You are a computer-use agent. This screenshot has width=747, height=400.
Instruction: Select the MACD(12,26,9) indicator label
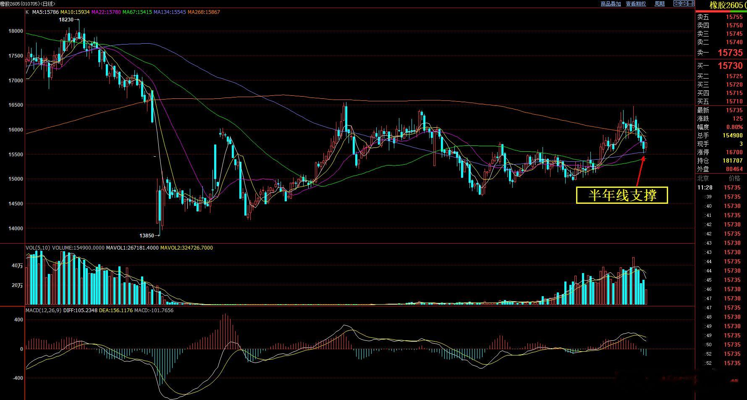pyautogui.click(x=44, y=311)
